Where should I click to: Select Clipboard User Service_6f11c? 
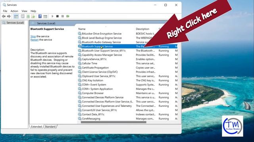(99, 76)
